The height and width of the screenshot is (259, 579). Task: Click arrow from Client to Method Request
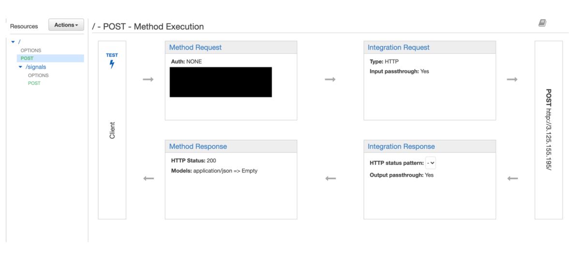click(148, 79)
